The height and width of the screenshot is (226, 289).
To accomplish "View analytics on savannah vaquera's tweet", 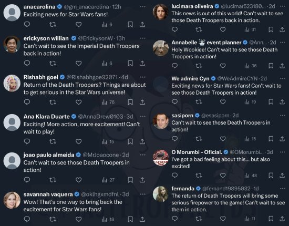I will pyautogui.click(x=108, y=219).
